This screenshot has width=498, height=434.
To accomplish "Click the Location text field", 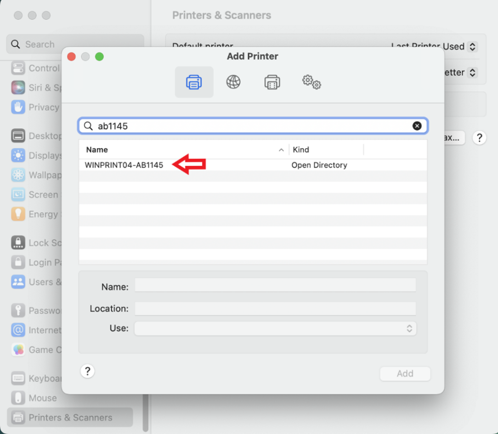I will 275,308.
